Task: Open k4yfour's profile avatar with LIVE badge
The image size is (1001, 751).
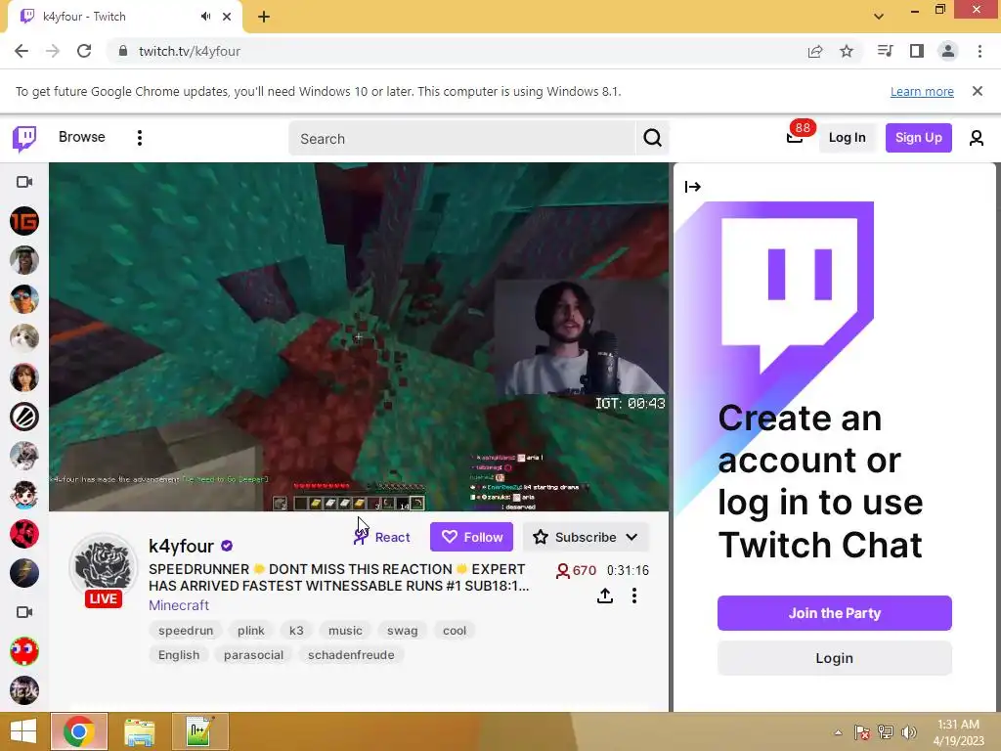Action: click(104, 570)
